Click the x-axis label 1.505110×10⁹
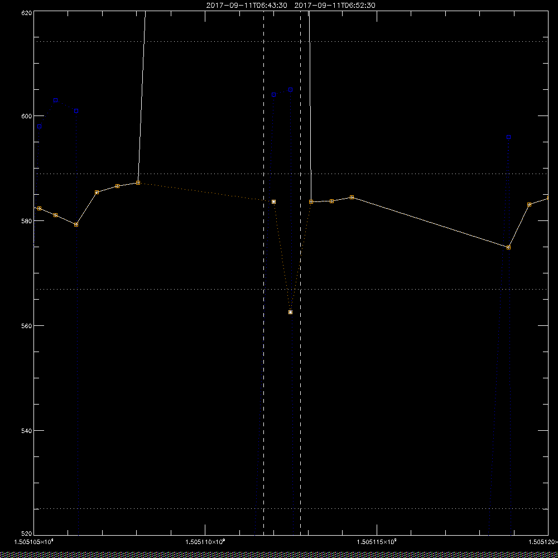The height and width of the screenshot is (558, 558). pyautogui.click(x=205, y=542)
